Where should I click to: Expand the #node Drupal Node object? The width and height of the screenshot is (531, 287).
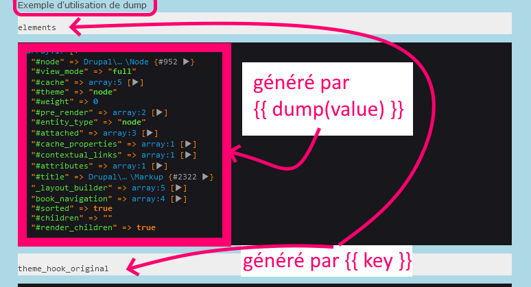tap(186, 62)
